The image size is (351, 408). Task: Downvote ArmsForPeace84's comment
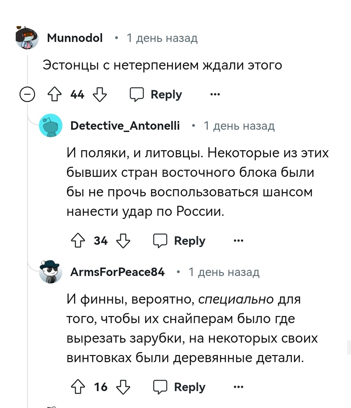[123, 387]
